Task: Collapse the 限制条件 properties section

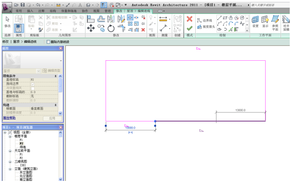Action: (56, 76)
